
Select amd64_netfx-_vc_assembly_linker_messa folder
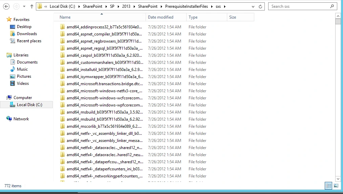pyautogui.click(x=105, y=141)
